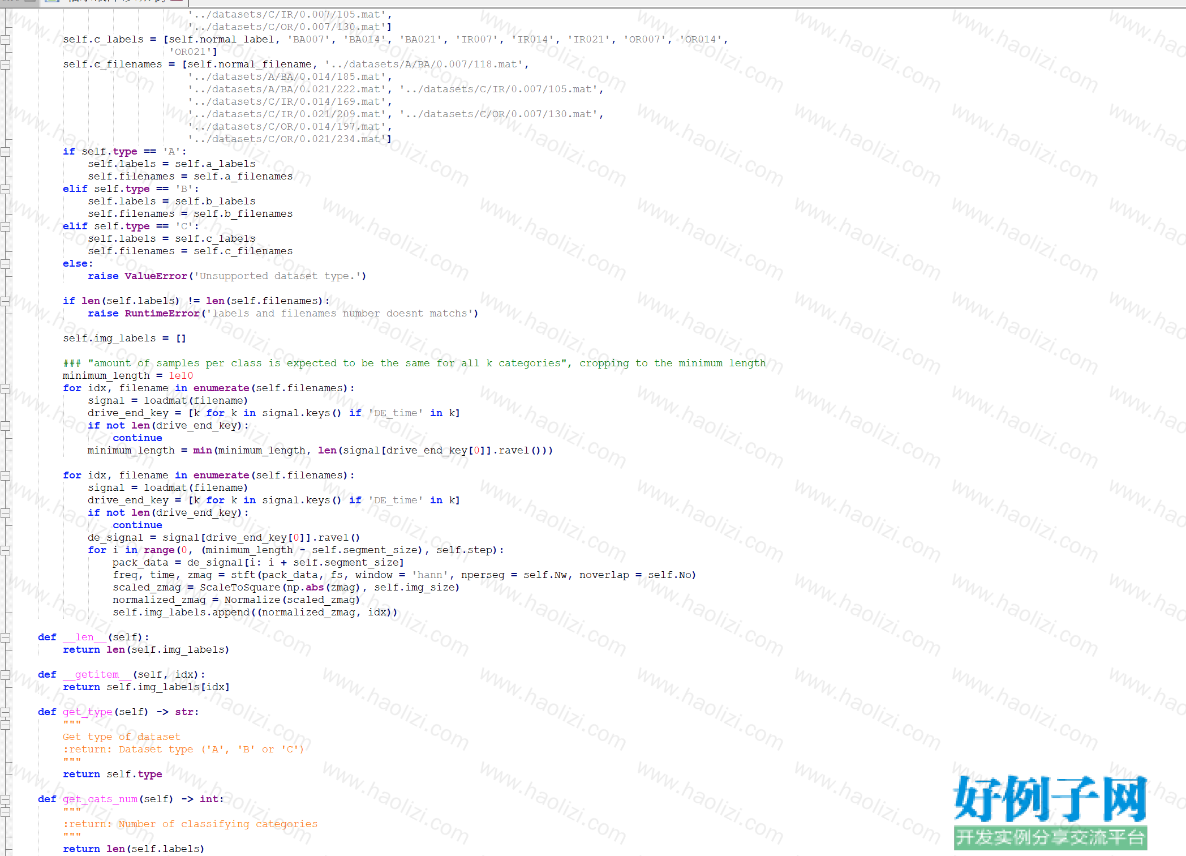Fold the if self.type == 'A' block

click(x=5, y=152)
